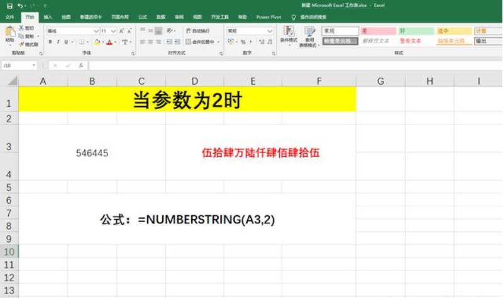
Task: Expand the font name dropdown
Action: point(96,31)
